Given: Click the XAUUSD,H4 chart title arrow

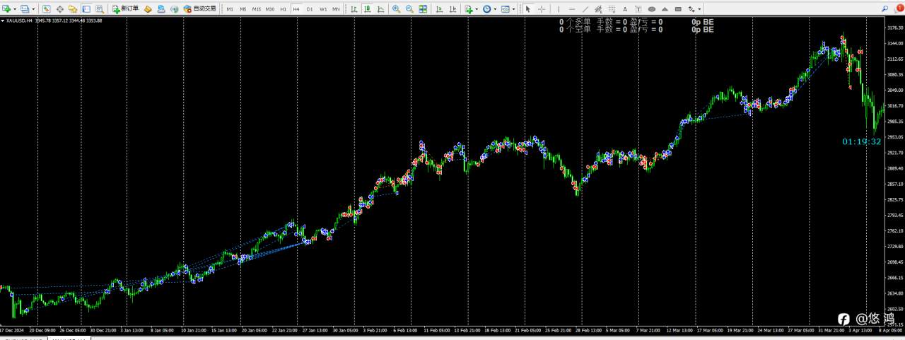Looking at the screenshot, I should [x=2, y=20].
